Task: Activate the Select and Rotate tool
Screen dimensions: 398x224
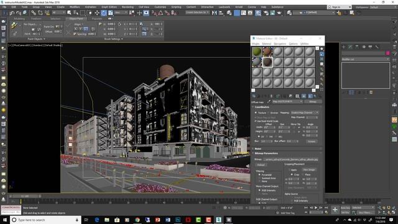Action: pos(104,12)
